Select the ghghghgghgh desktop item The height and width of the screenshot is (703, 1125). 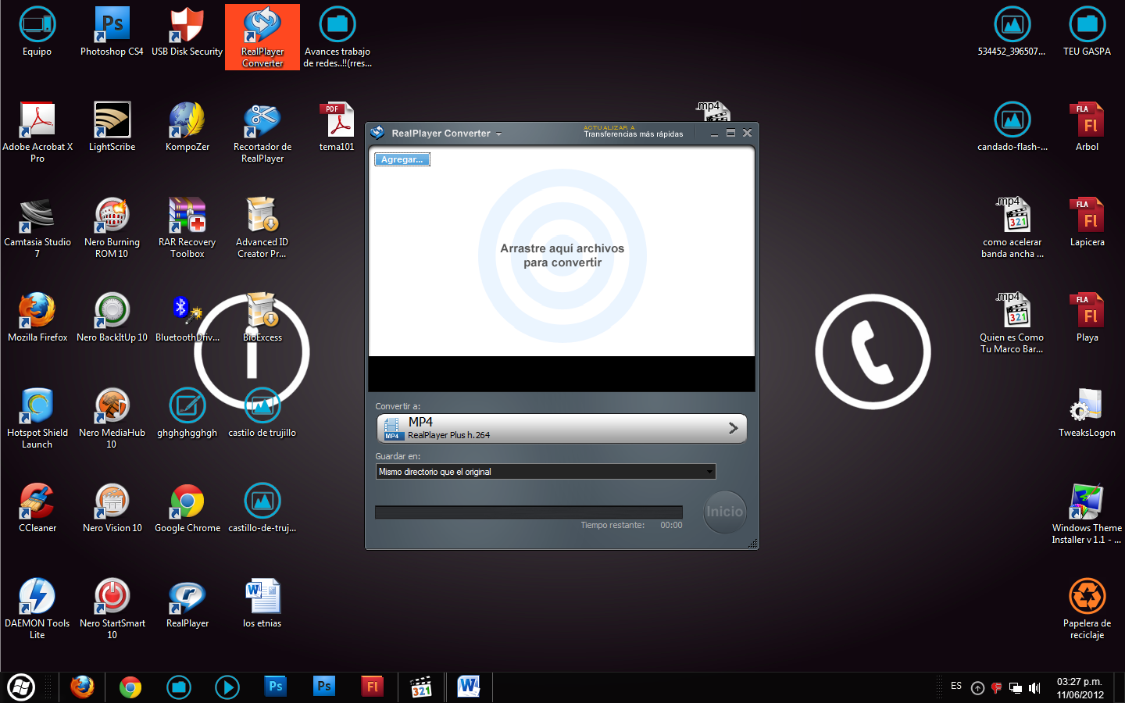(x=187, y=413)
